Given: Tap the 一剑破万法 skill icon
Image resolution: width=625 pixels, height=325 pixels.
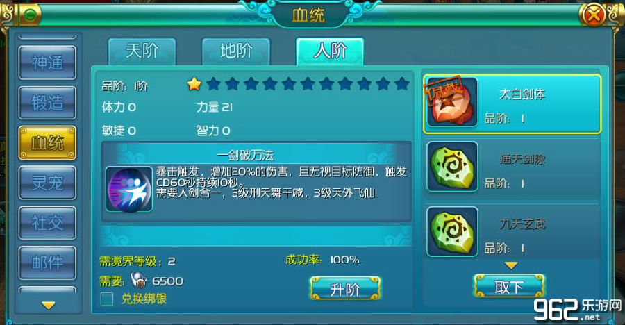Looking at the screenshot, I should (x=128, y=189).
